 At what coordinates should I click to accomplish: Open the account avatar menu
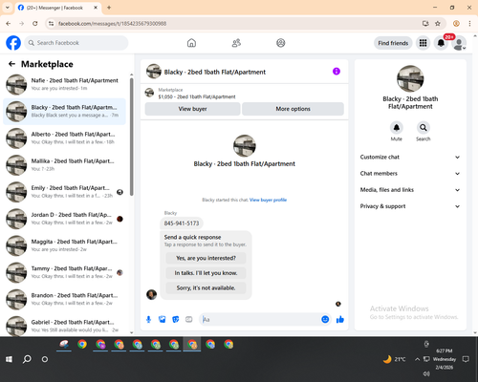(459, 43)
